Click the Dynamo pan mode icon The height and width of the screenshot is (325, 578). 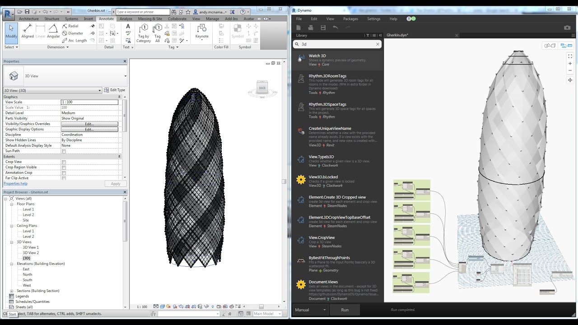(570, 80)
